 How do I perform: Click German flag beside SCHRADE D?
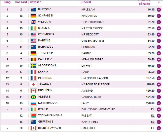pos(33,16)
